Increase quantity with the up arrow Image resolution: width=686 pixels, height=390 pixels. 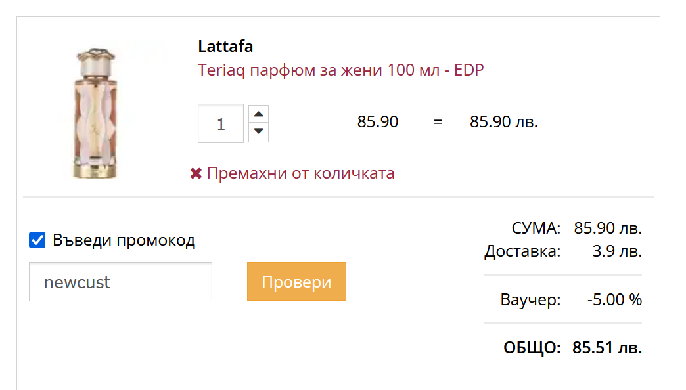point(259,114)
